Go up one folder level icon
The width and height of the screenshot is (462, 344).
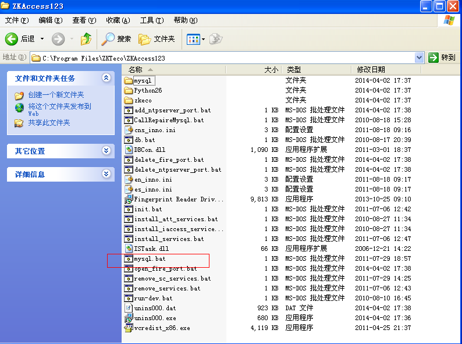86,39
